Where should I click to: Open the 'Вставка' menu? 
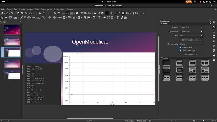(x=22, y=9)
